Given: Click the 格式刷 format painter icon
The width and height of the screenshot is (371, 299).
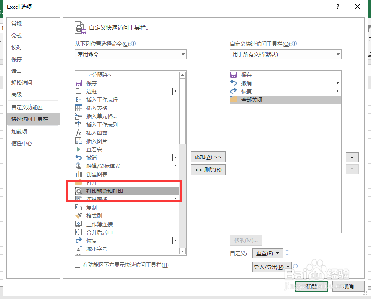Looking at the screenshot, I should click(x=78, y=216).
